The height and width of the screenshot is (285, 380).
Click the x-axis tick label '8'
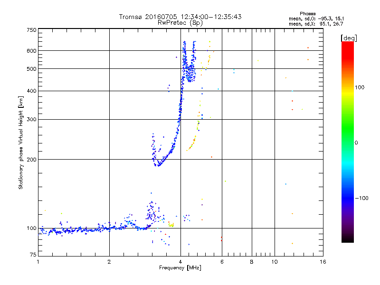pyautogui.click(x=252, y=262)
